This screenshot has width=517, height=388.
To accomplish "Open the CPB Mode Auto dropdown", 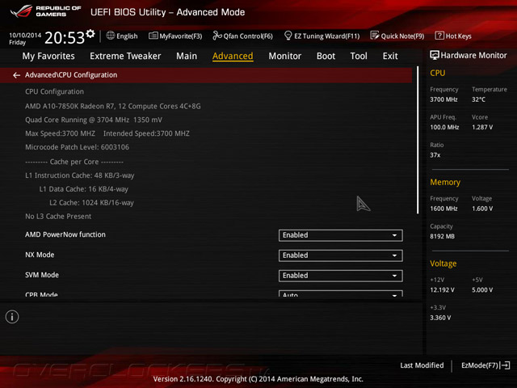I will (341, 293).
